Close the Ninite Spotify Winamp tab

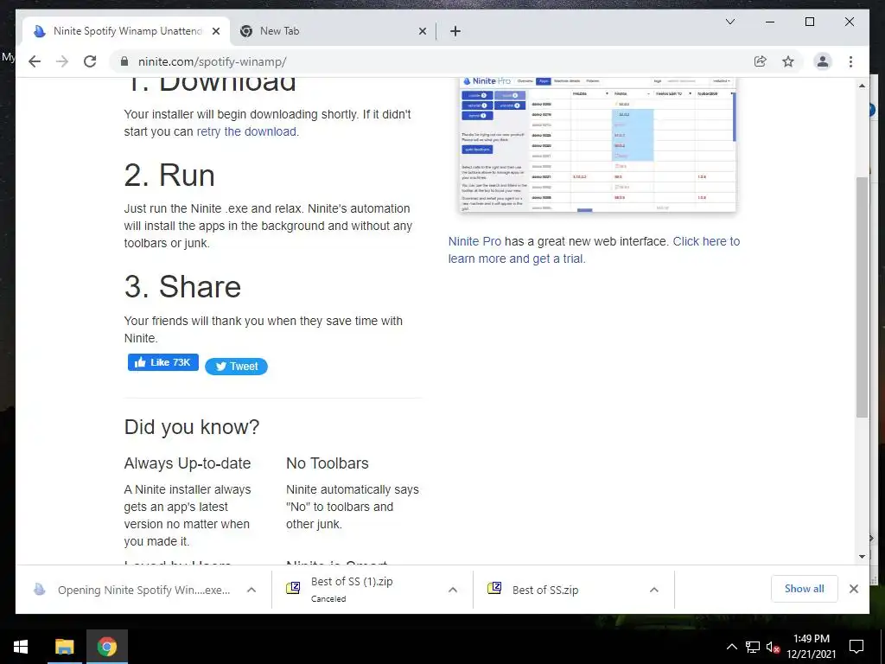click(215, 31)
